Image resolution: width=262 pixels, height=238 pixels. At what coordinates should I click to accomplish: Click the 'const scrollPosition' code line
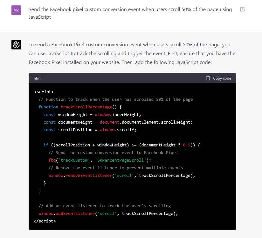tap(90, 130)
